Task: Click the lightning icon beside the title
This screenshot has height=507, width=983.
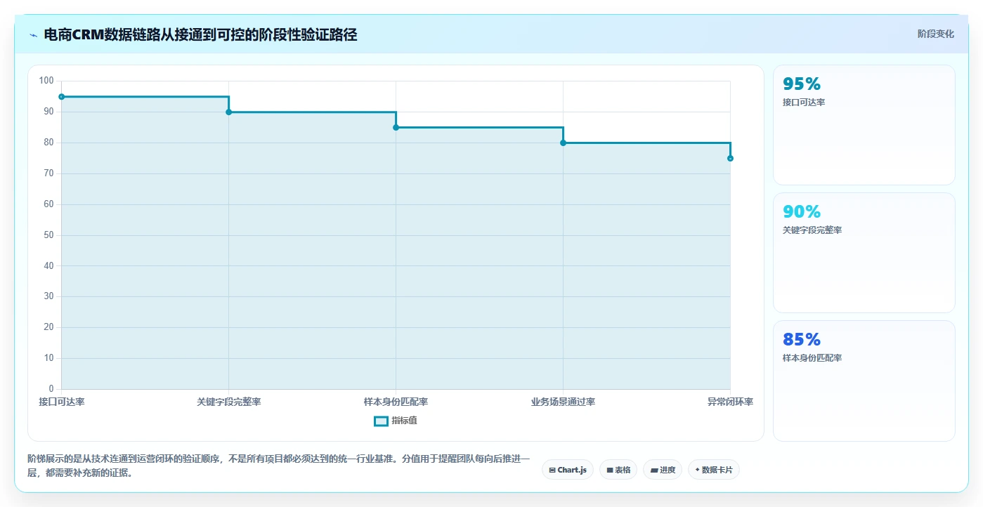Action: (34, 34)
